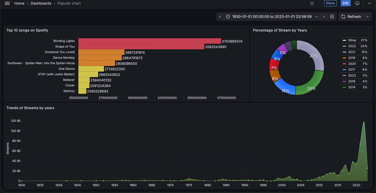Click the Someone You Loved bar
This screenshot has width=376, height=193.
coord(101,52)
